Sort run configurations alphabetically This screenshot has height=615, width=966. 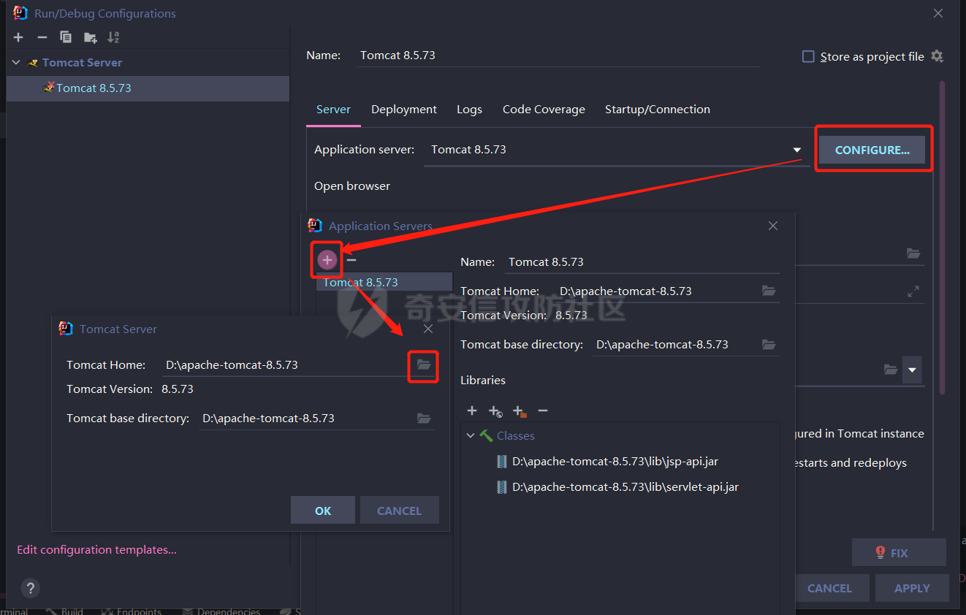[x=113, y=37]
